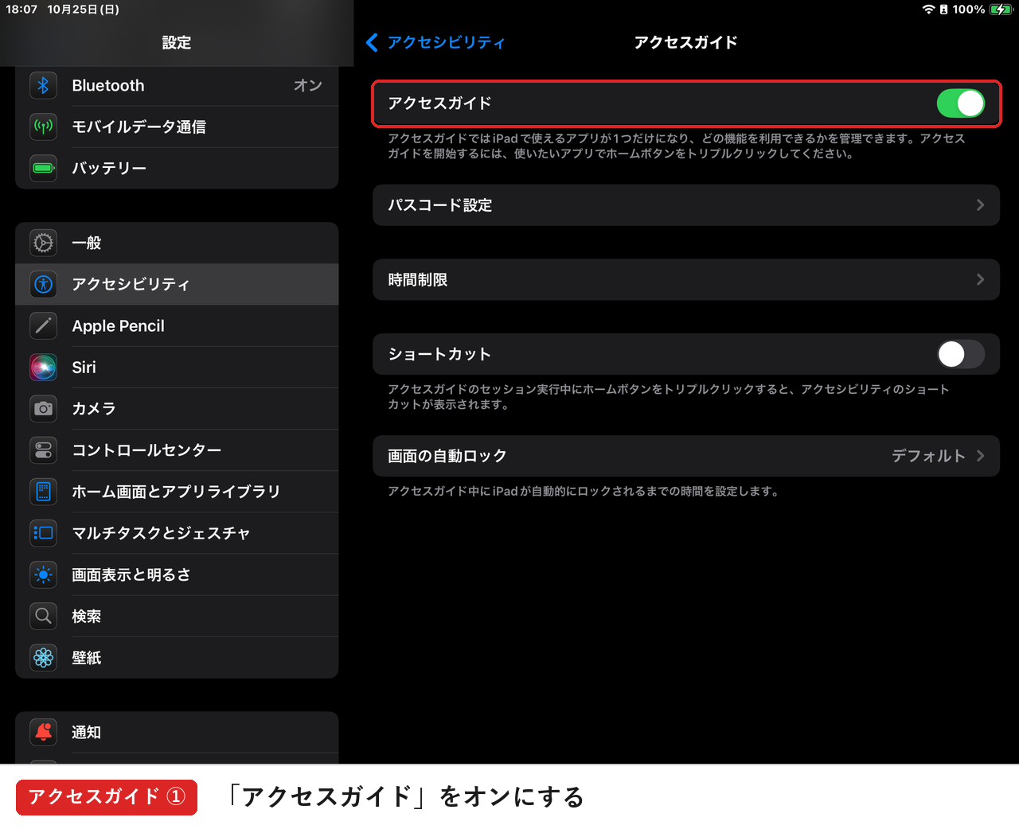The image size is (1019, 829).
Task: Tap the 100% battery percentage text
Action: pyautogui.click(x=968, y=10)
